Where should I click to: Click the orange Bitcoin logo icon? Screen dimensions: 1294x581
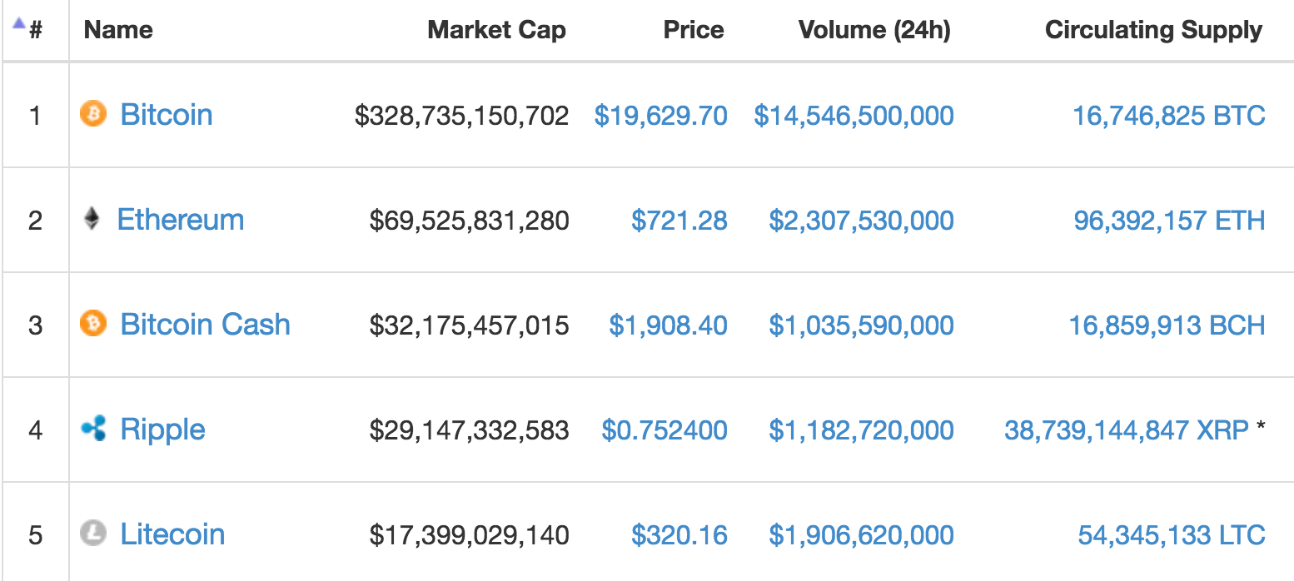pos(93,113)
